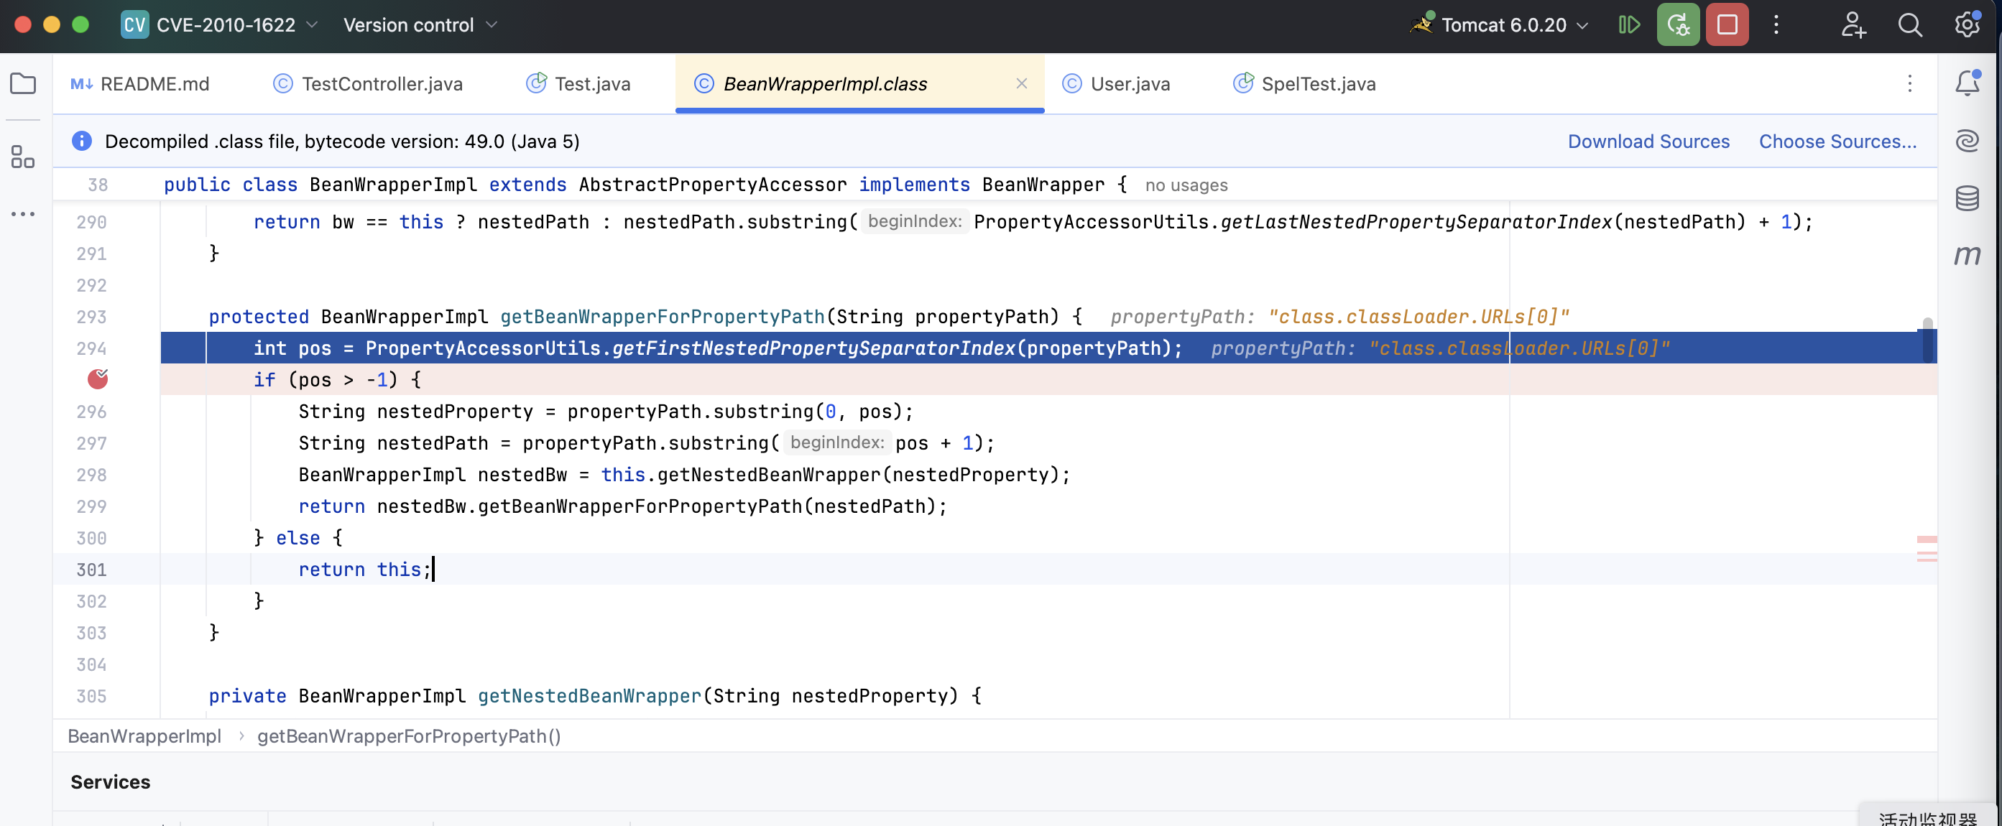Open the Database tool window
This screenshot has height=826, width=2002.
click(x=1967, y=198)
